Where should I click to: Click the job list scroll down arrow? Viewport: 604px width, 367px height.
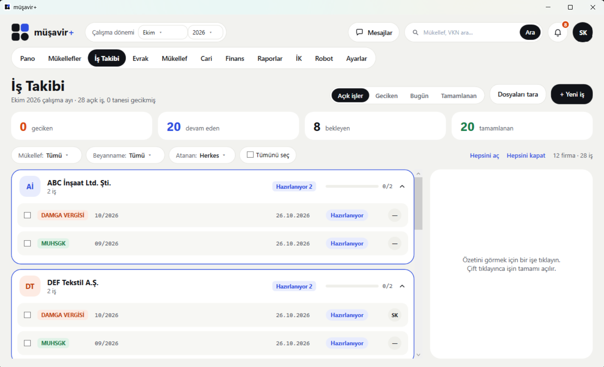click(418, 355)
